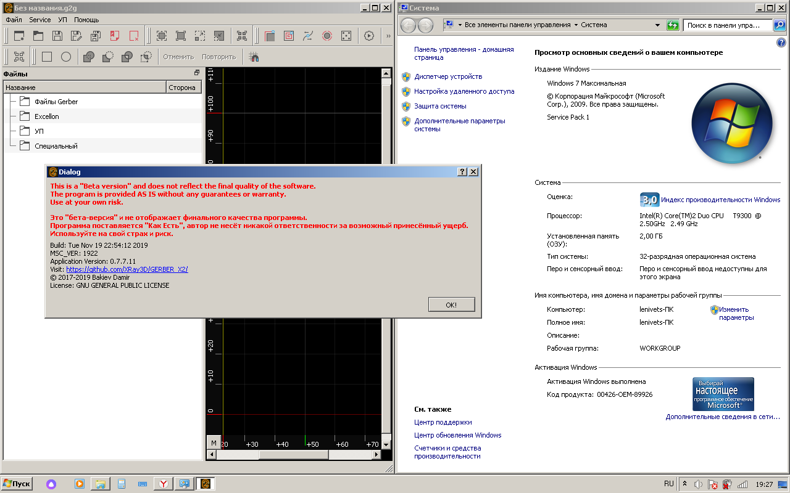Click the first boolean shape icon after circle tool
This screenshot has width=790, height=493.
89,57
